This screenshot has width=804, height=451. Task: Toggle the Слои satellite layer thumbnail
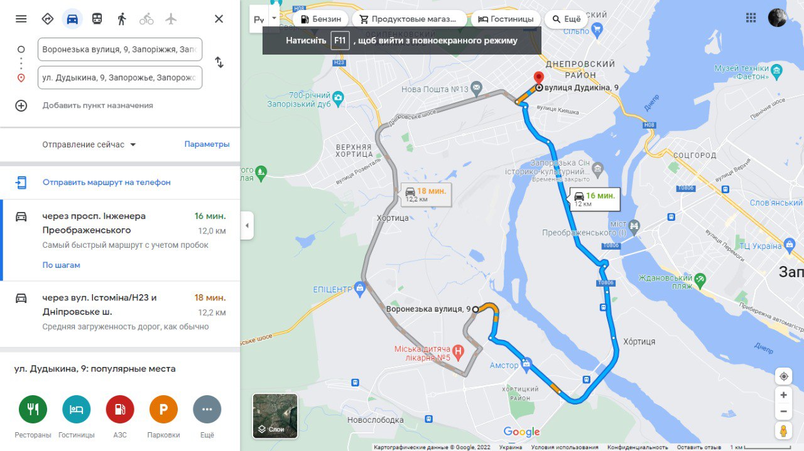tap(275, 415)
